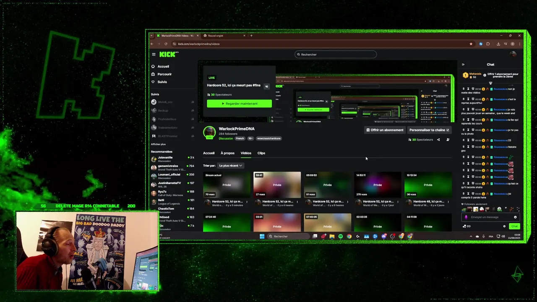Click Regarder maintenant
The height and width of the screenshot is (302, 537).
pyautogui.click(x=239, y=104)
